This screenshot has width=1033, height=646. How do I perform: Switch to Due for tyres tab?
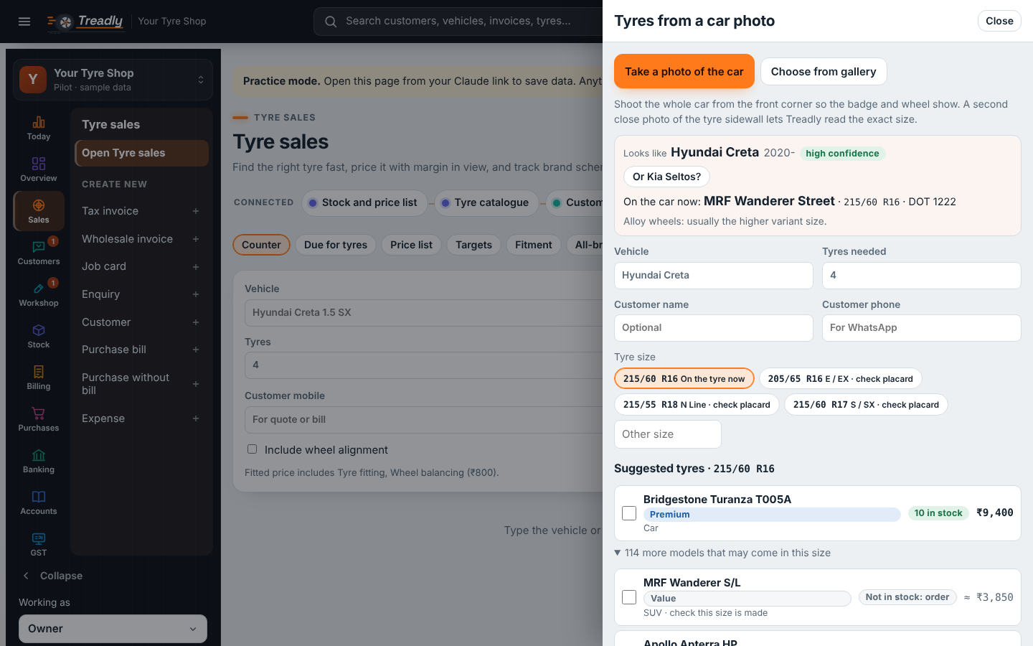pyautogui.click(x=336, y=245)
